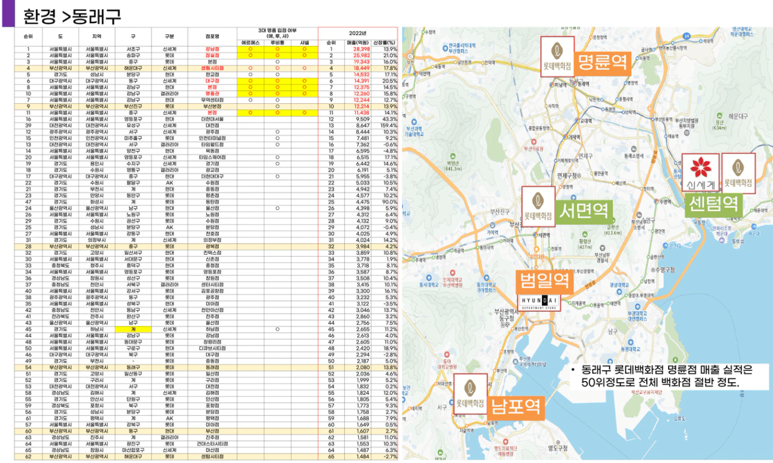Viewport: 773px width, 463px height.
Task: Select the 동래점 store cell
Action: coord(212,367)
